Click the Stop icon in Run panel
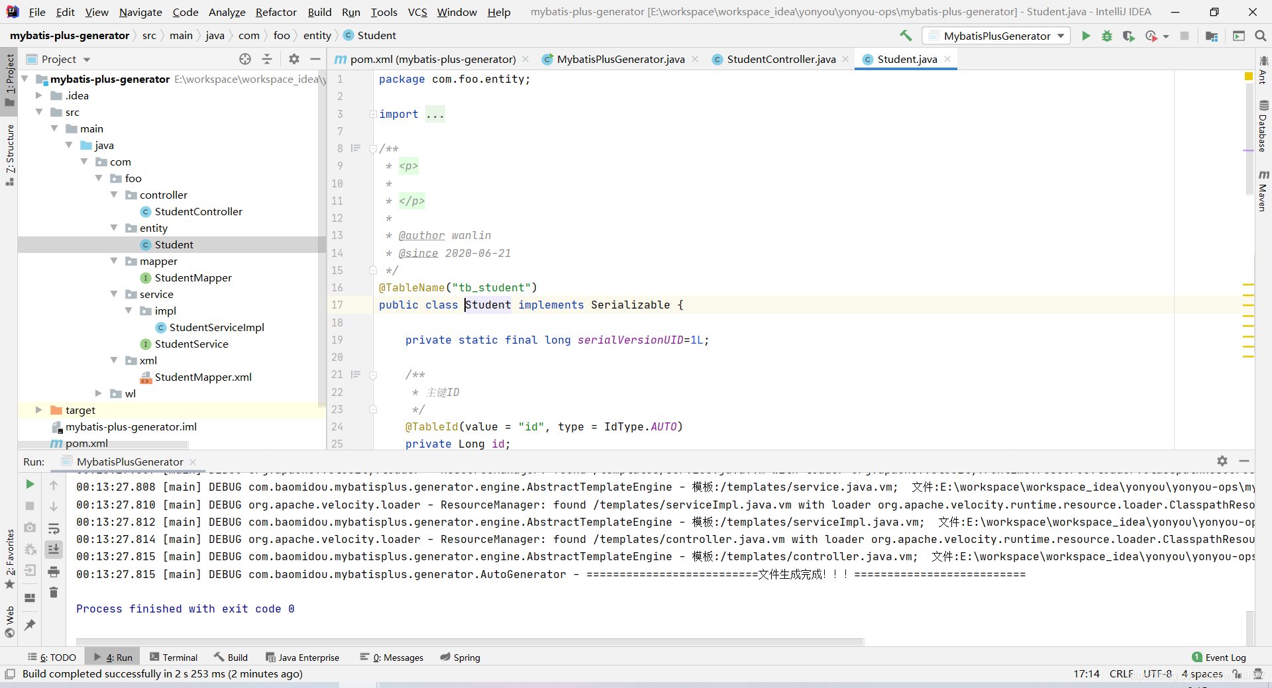The height and width of the screenshot is (688, 1272). pyautogui.click(x=30, y=506)
